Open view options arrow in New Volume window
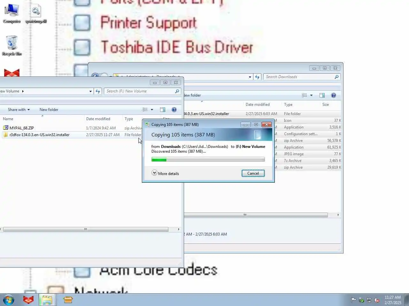Screen dimensions: 409x306 pyautogui.click(x=152, y=110)
